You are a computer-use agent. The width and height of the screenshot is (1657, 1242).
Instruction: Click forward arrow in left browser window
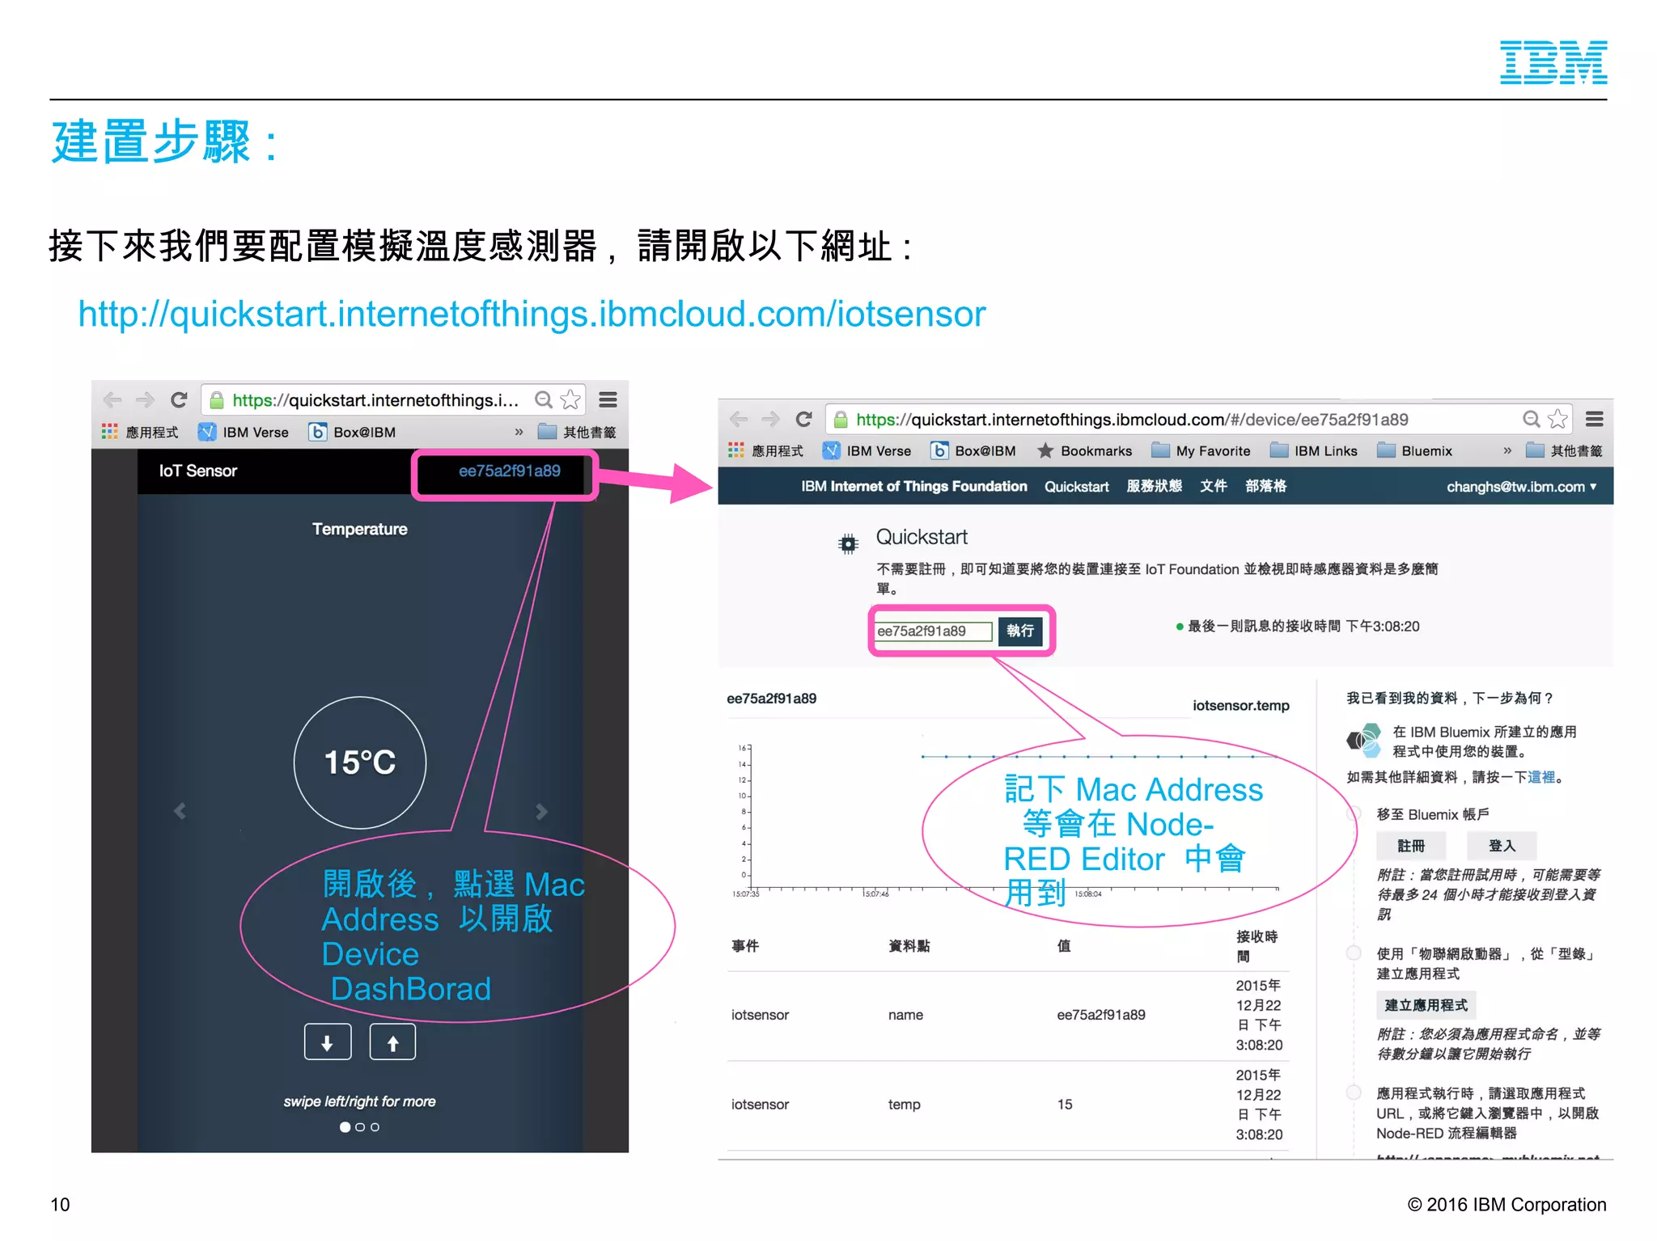coord(145,399)
